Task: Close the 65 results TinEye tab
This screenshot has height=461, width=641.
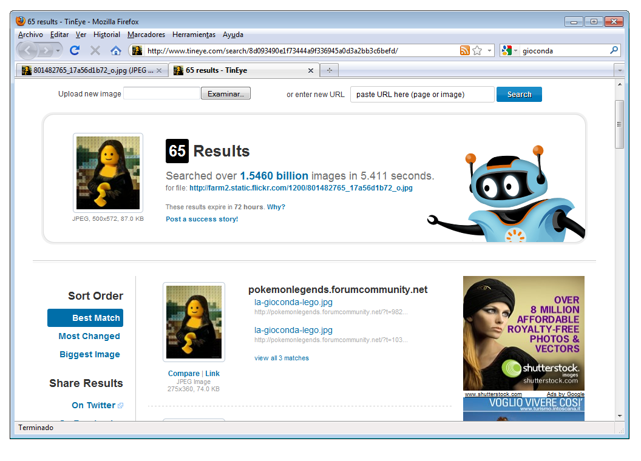Action: 311,70
